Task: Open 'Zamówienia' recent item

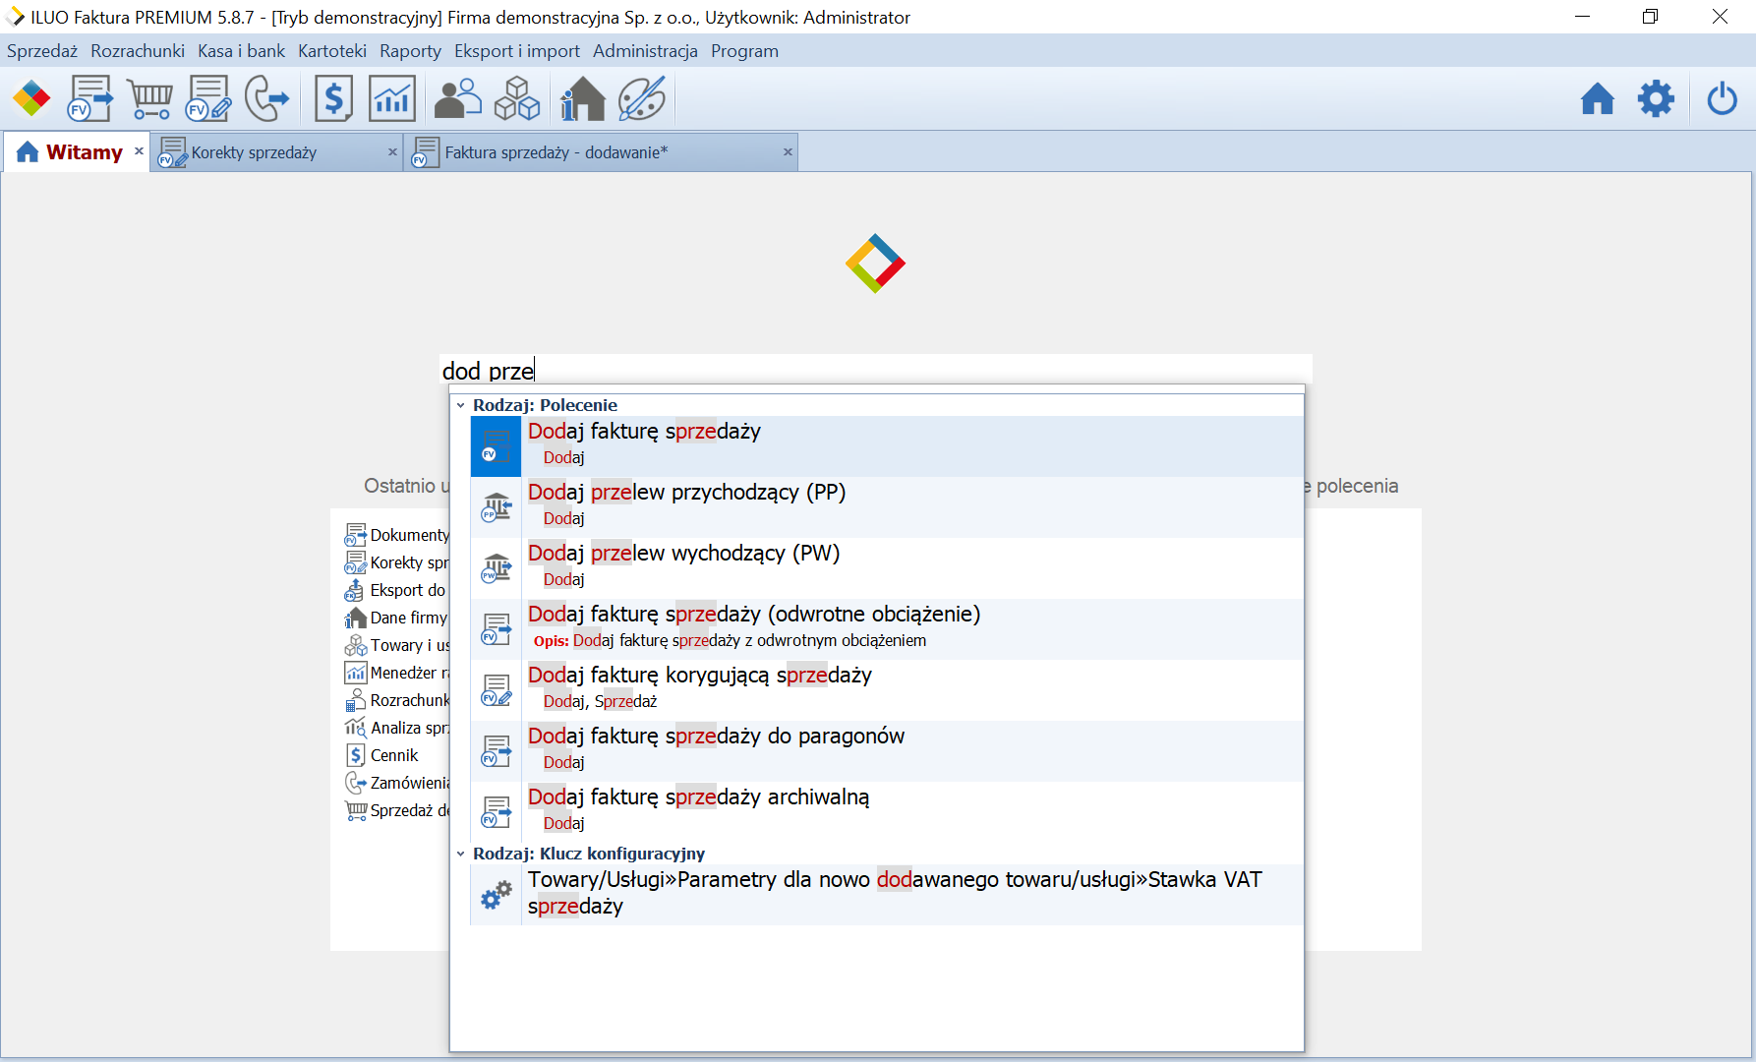Action: (x=397, y=783)
